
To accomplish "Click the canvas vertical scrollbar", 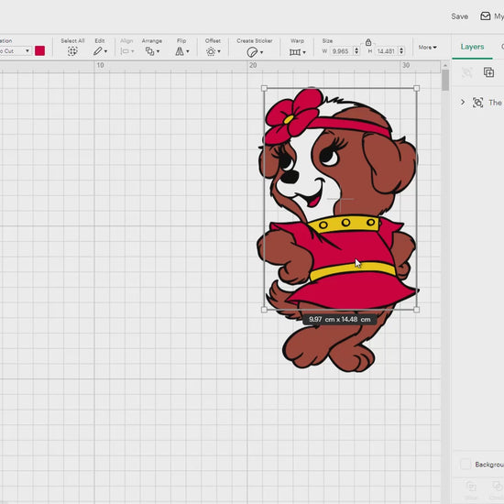I will 445,81.
